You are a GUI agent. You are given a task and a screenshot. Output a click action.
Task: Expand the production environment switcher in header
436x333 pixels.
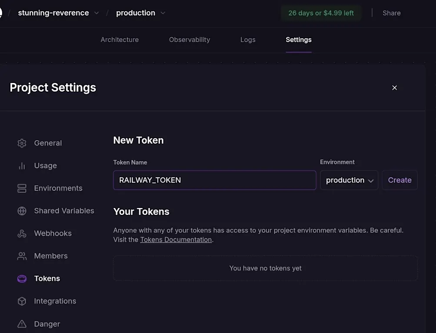(x=163, y=13)
